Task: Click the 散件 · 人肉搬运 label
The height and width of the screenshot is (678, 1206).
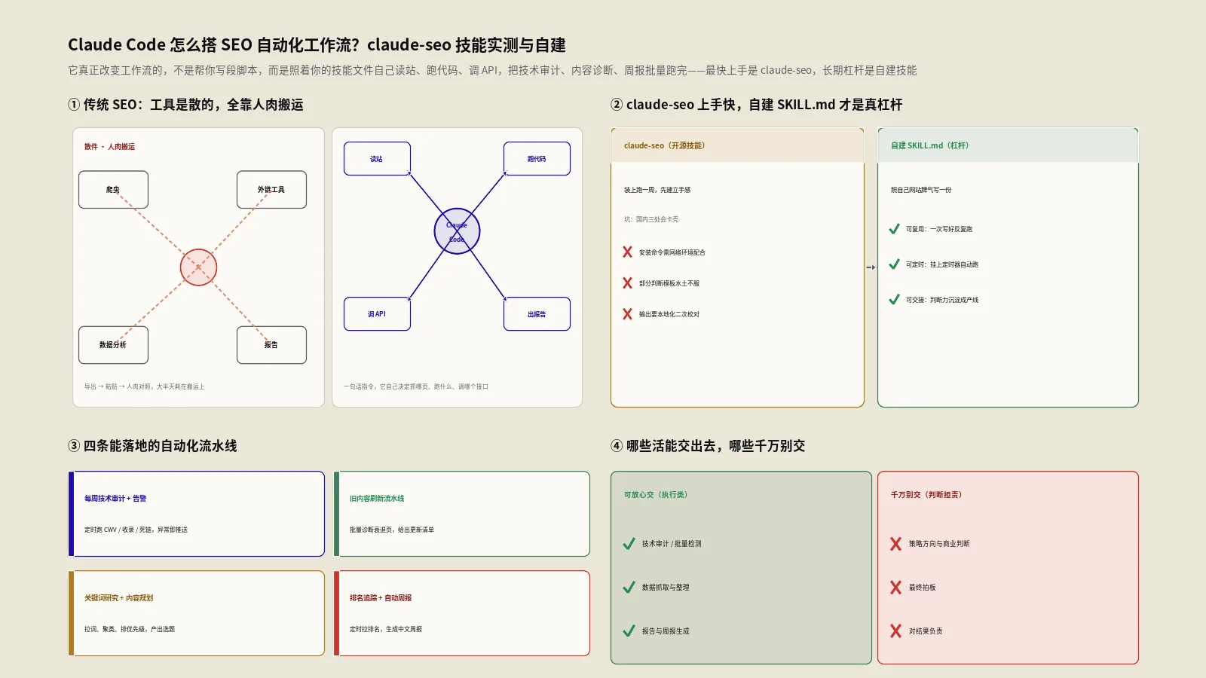Action: pyautogui.click(x=109, y=147)
